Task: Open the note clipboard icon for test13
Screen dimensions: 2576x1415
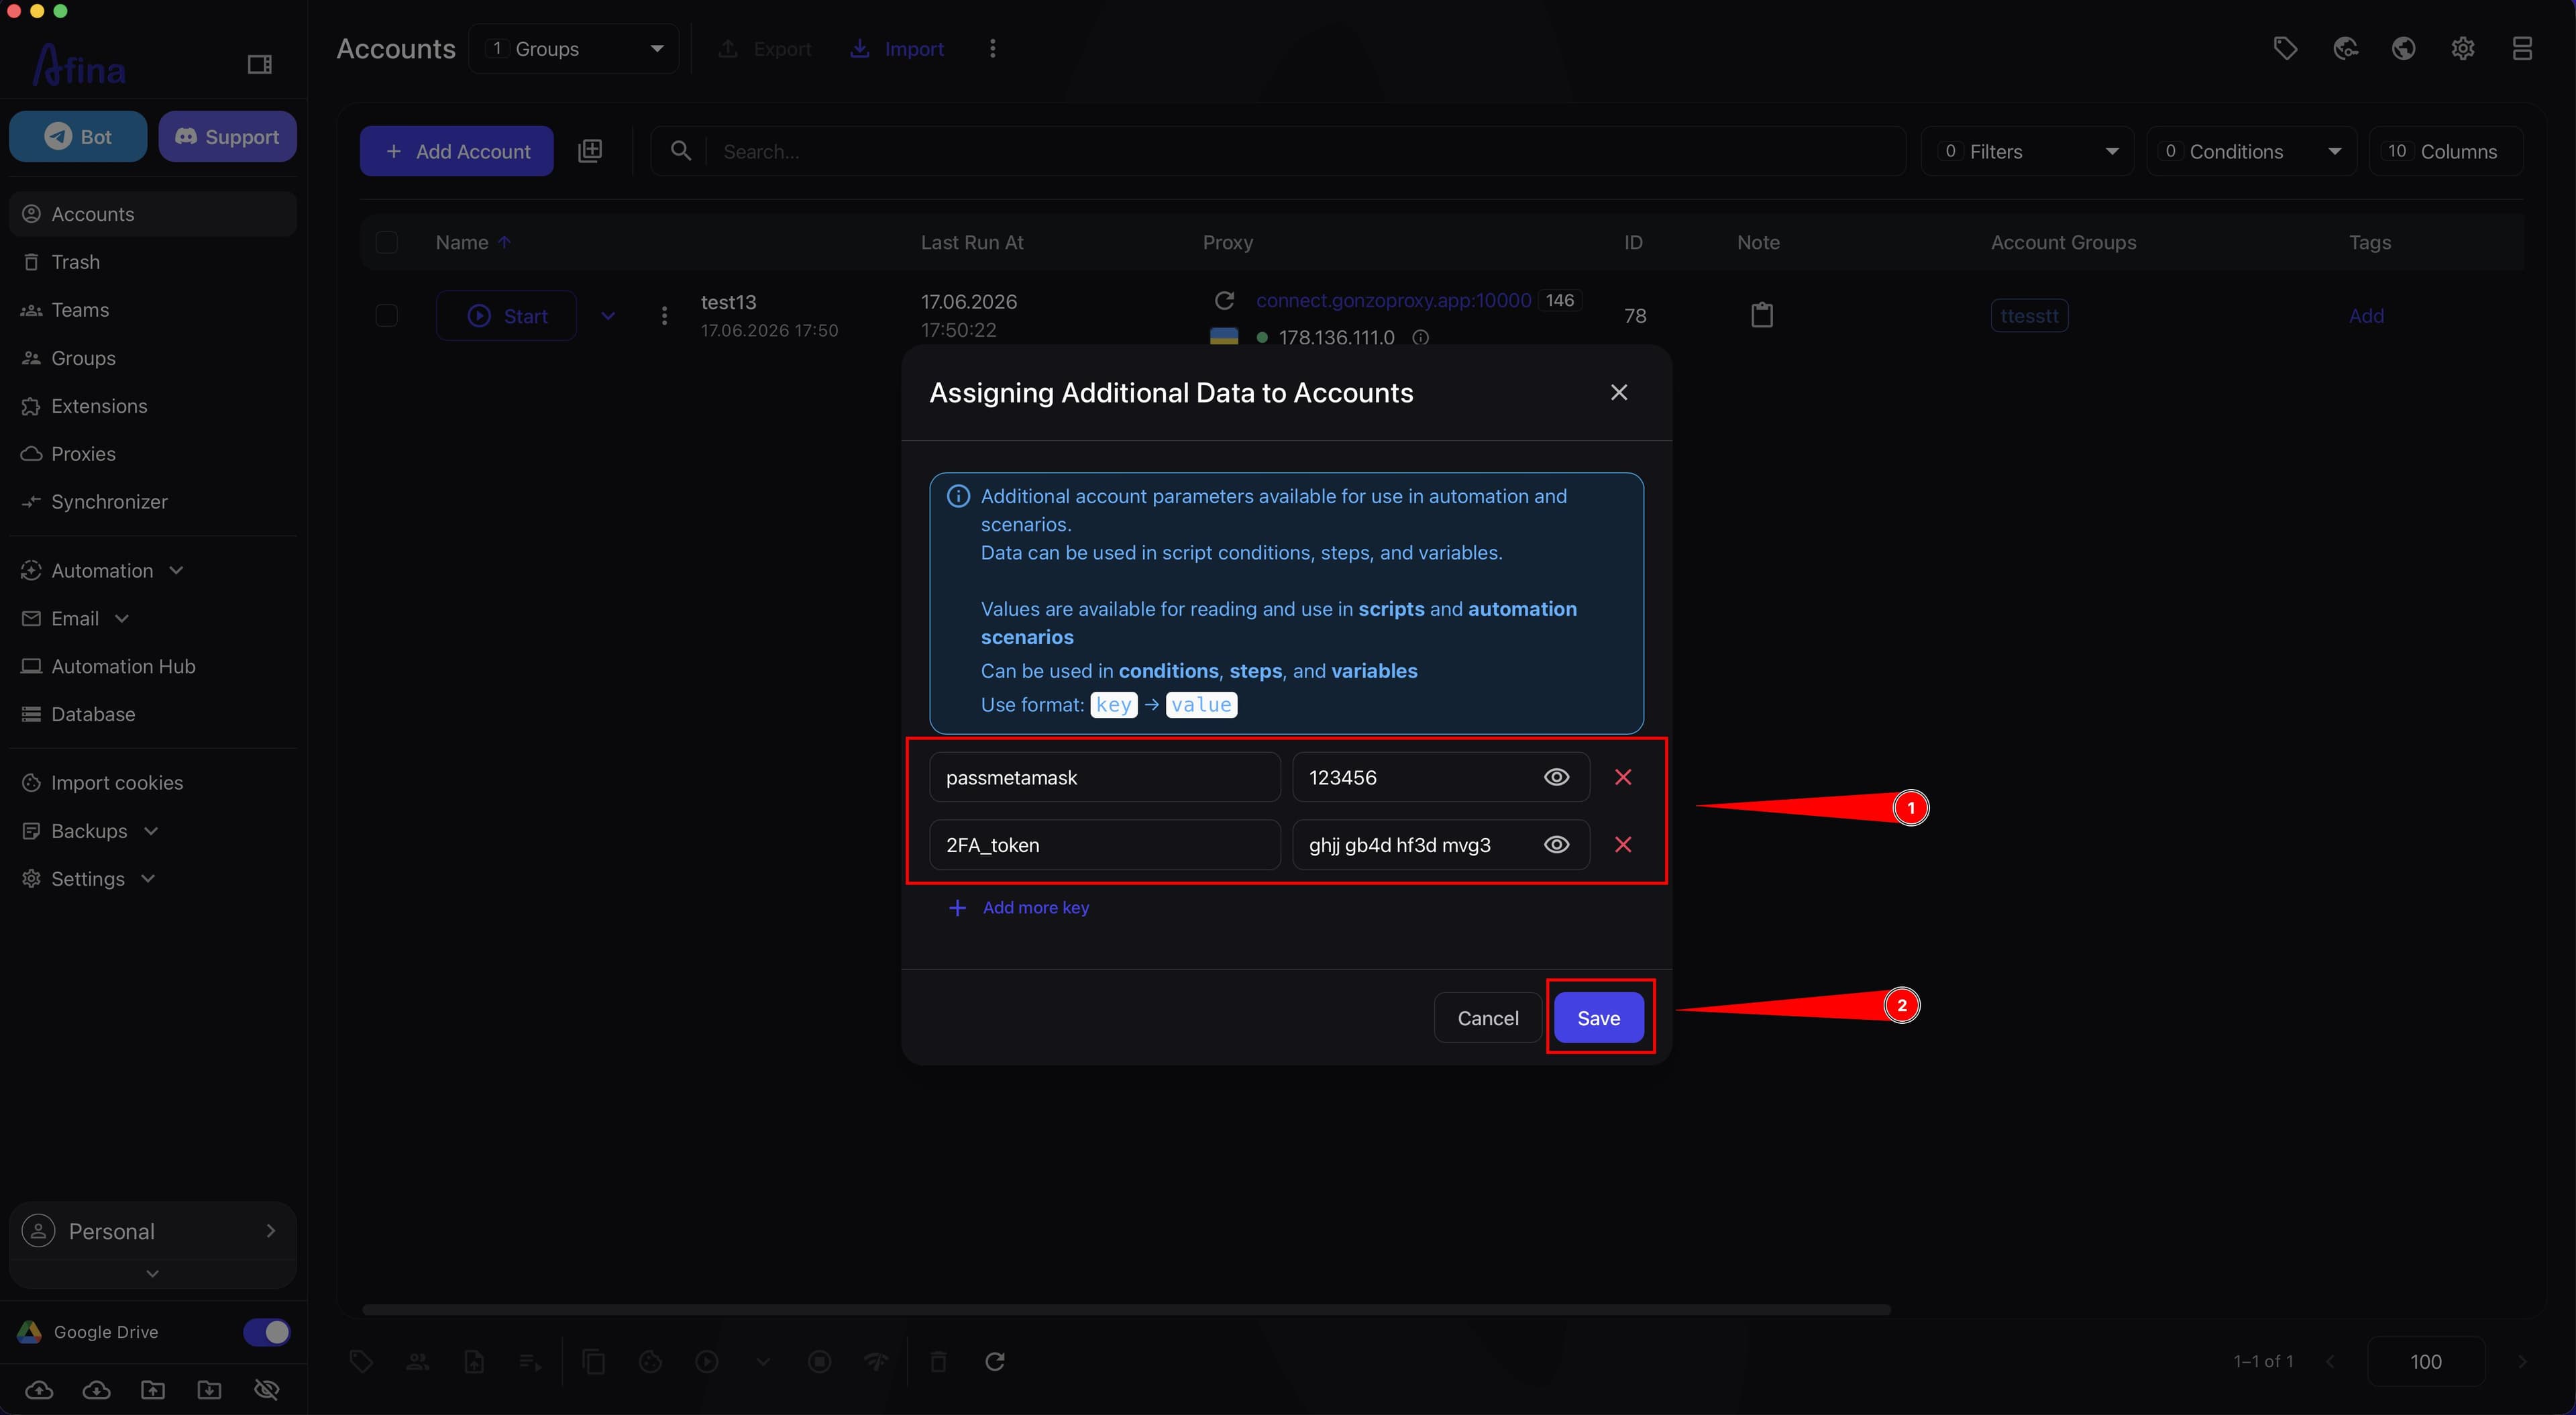Action: pos(1762,315)
